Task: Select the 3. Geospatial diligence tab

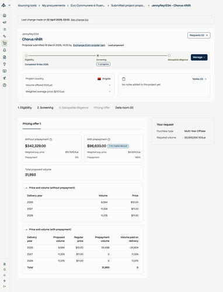Action: click(x=74, y=107)
